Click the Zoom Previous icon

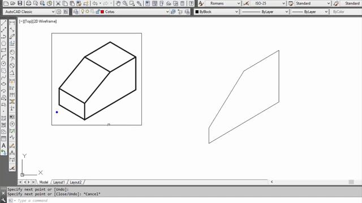[x=139, y=3]
